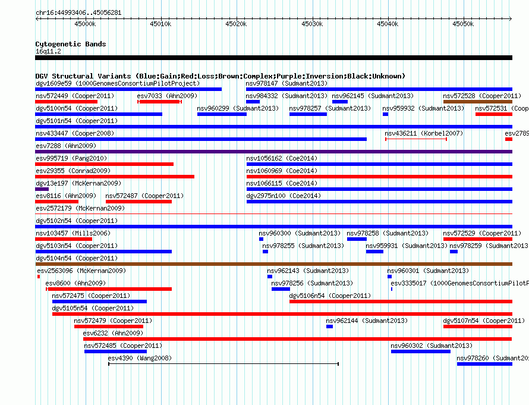Screen dimensions: 529x405
Task: Click the nsv978258 blue gain bar
Action: point(357,239)
